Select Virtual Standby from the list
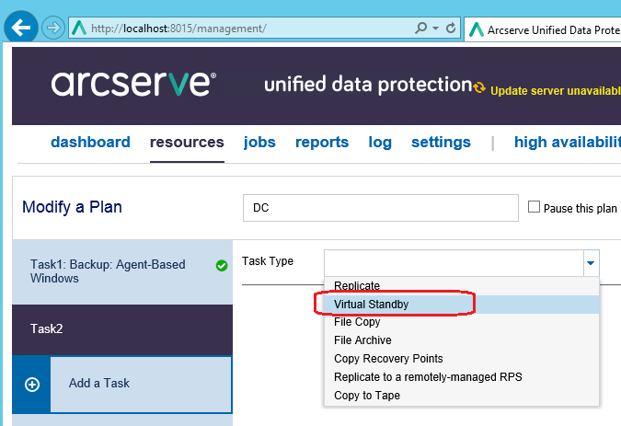This screenshot has height=426, width=621. [x=371, y=304]
